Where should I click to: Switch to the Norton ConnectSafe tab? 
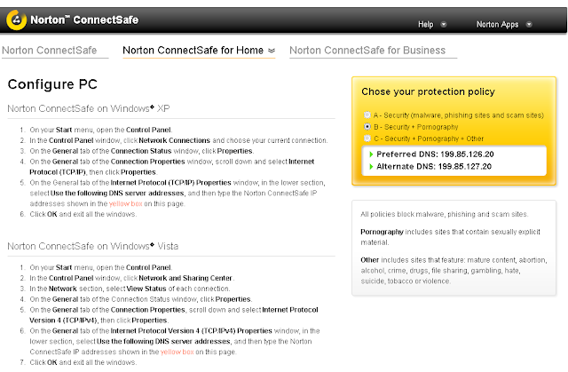50,51
